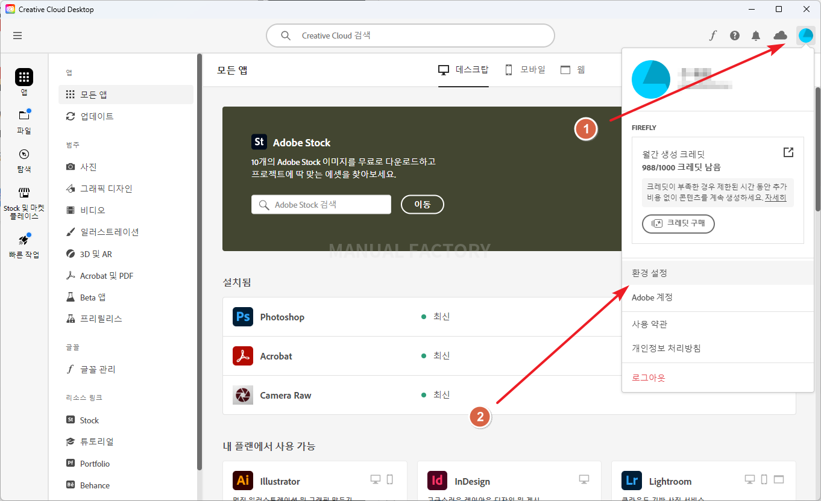Click the Camera Raw app icon
821x501 pixels.
(243, 395)
